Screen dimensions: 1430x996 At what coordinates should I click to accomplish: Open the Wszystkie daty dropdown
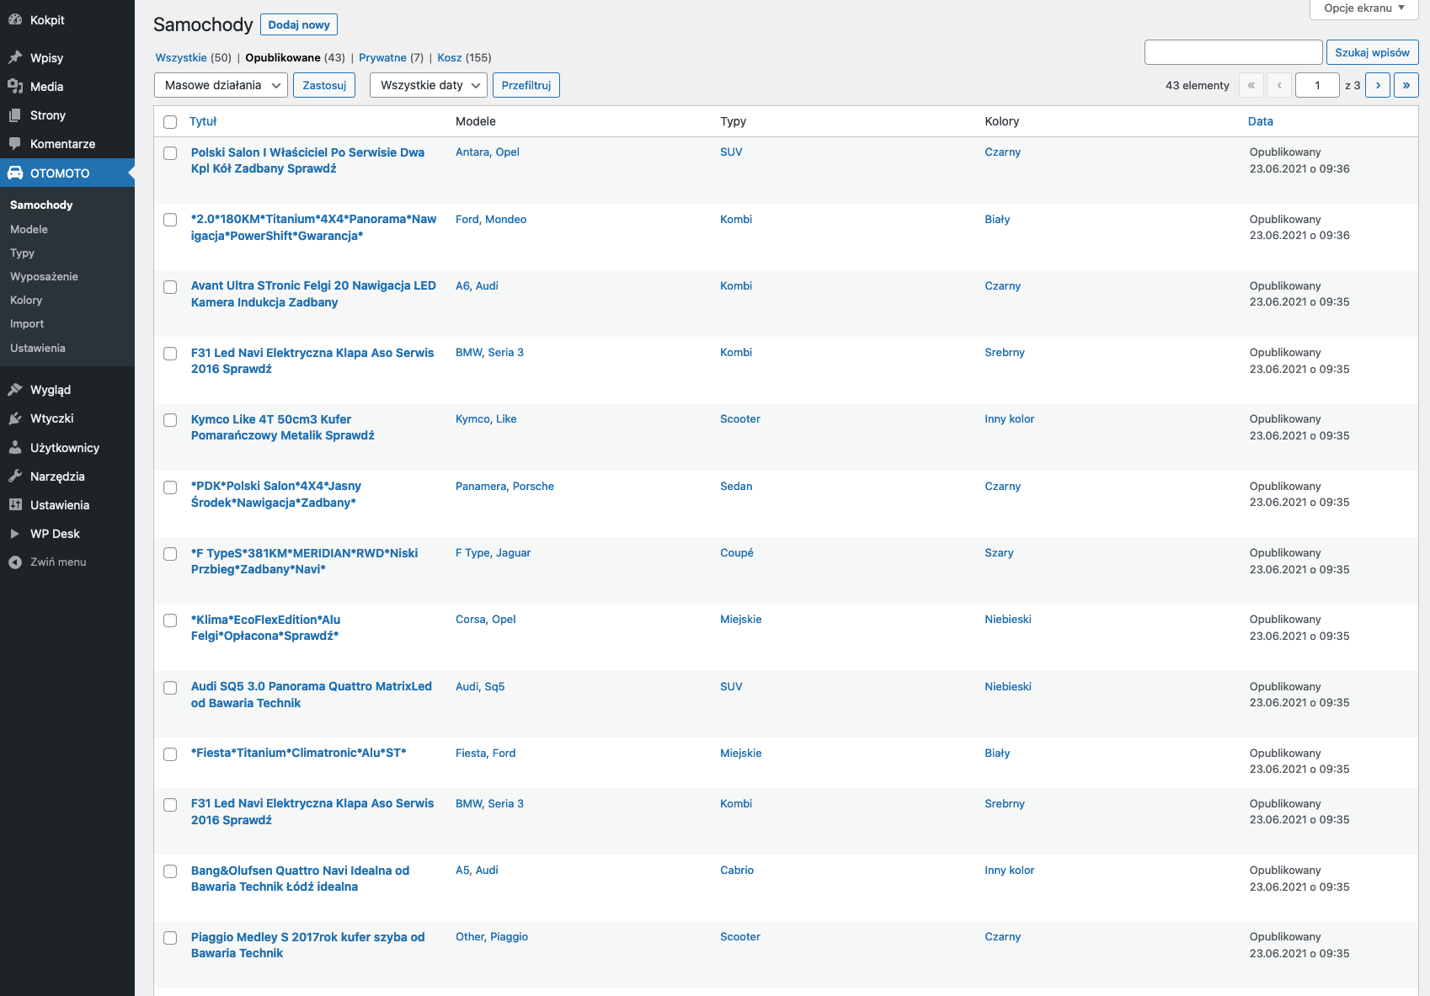tap(429, 85)
